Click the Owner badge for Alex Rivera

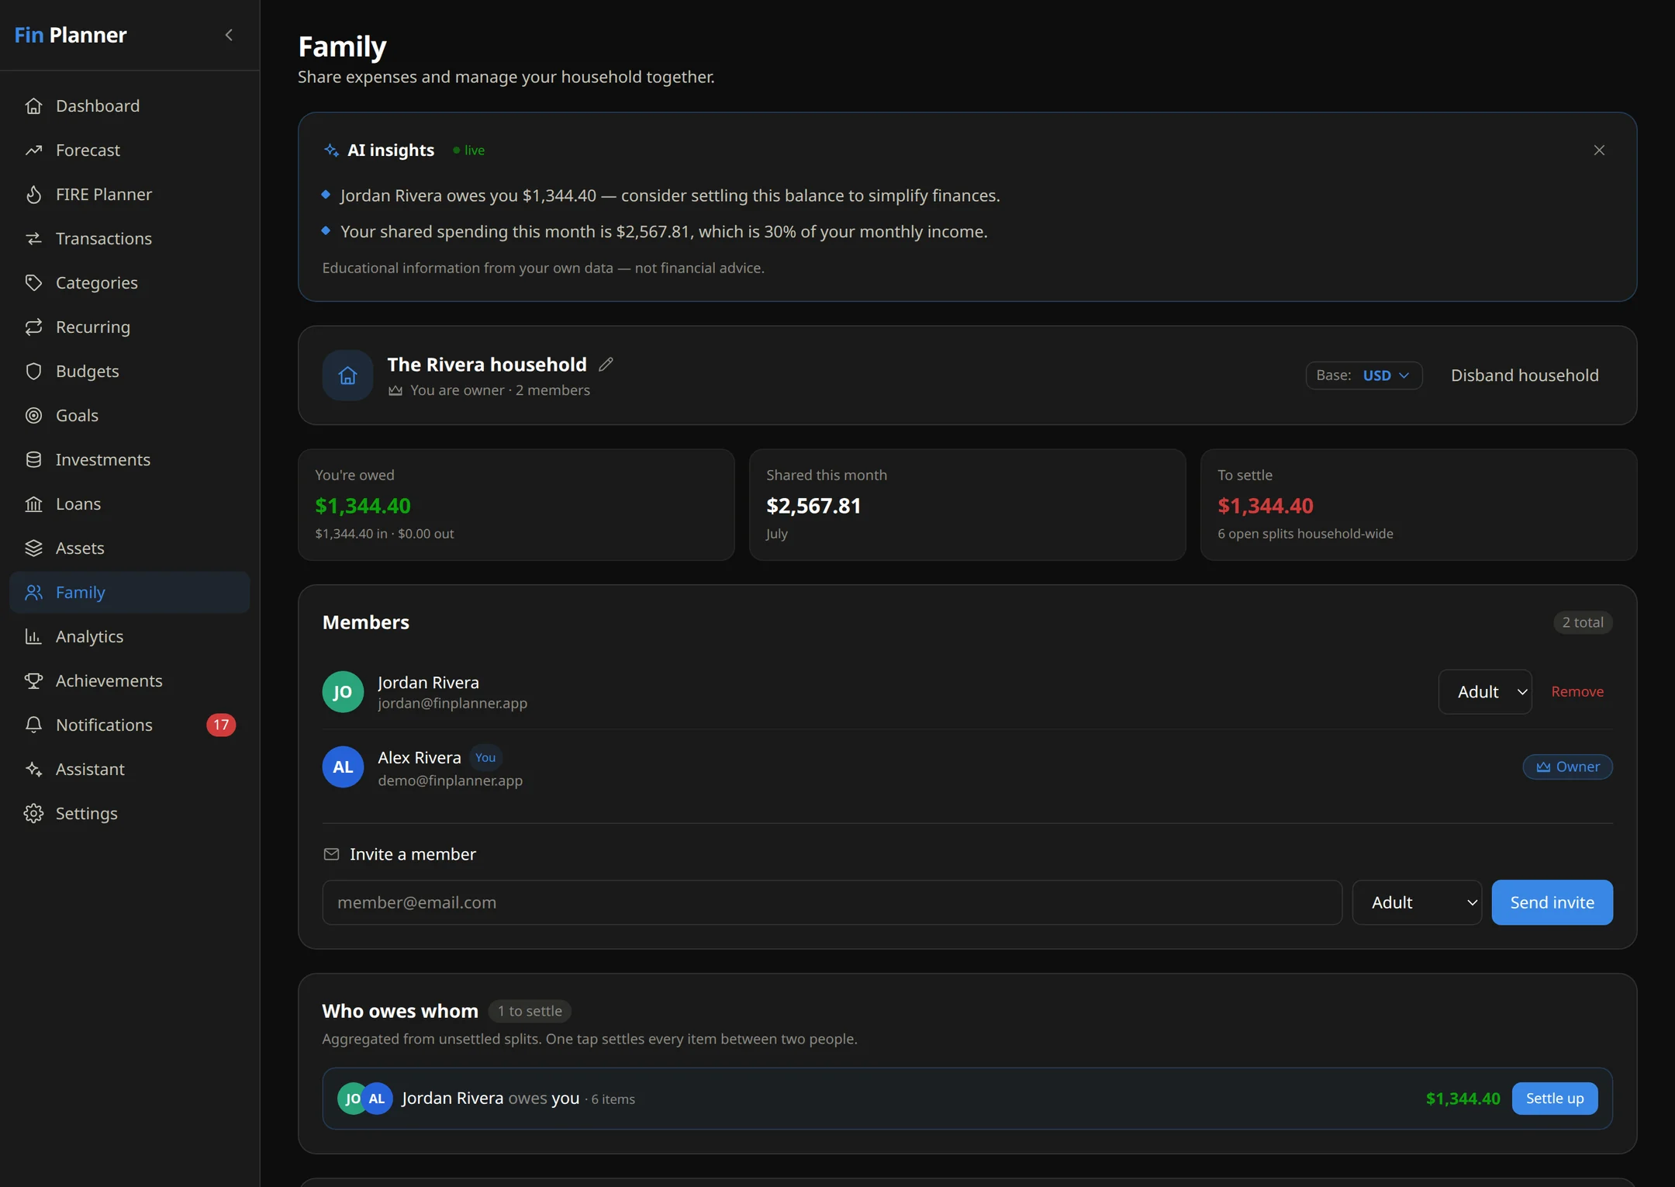(1567, 767)
